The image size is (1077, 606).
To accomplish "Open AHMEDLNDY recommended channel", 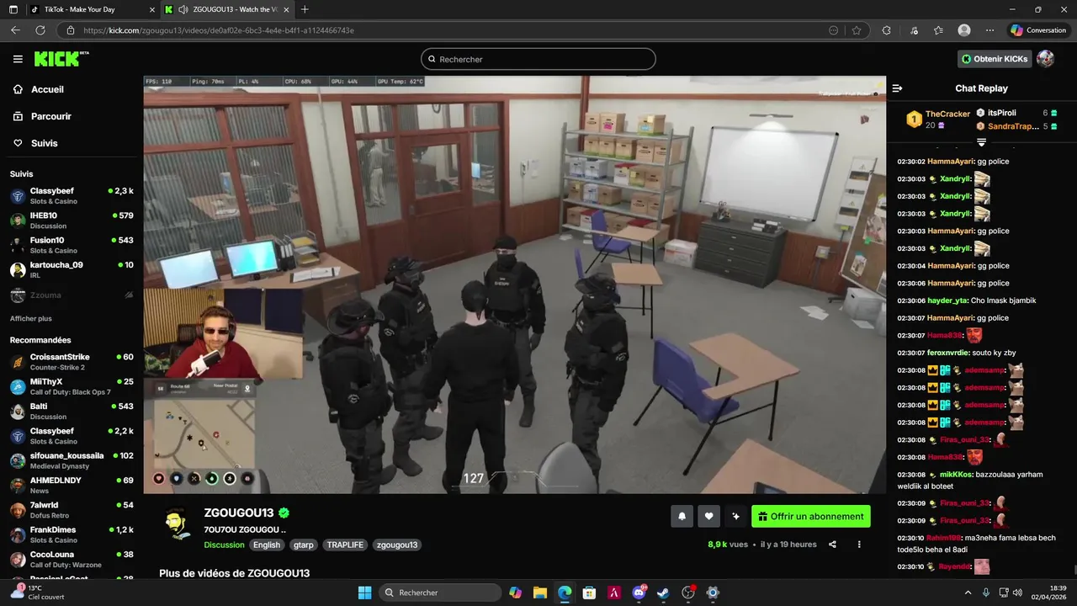I will click(x=72, y=485).
